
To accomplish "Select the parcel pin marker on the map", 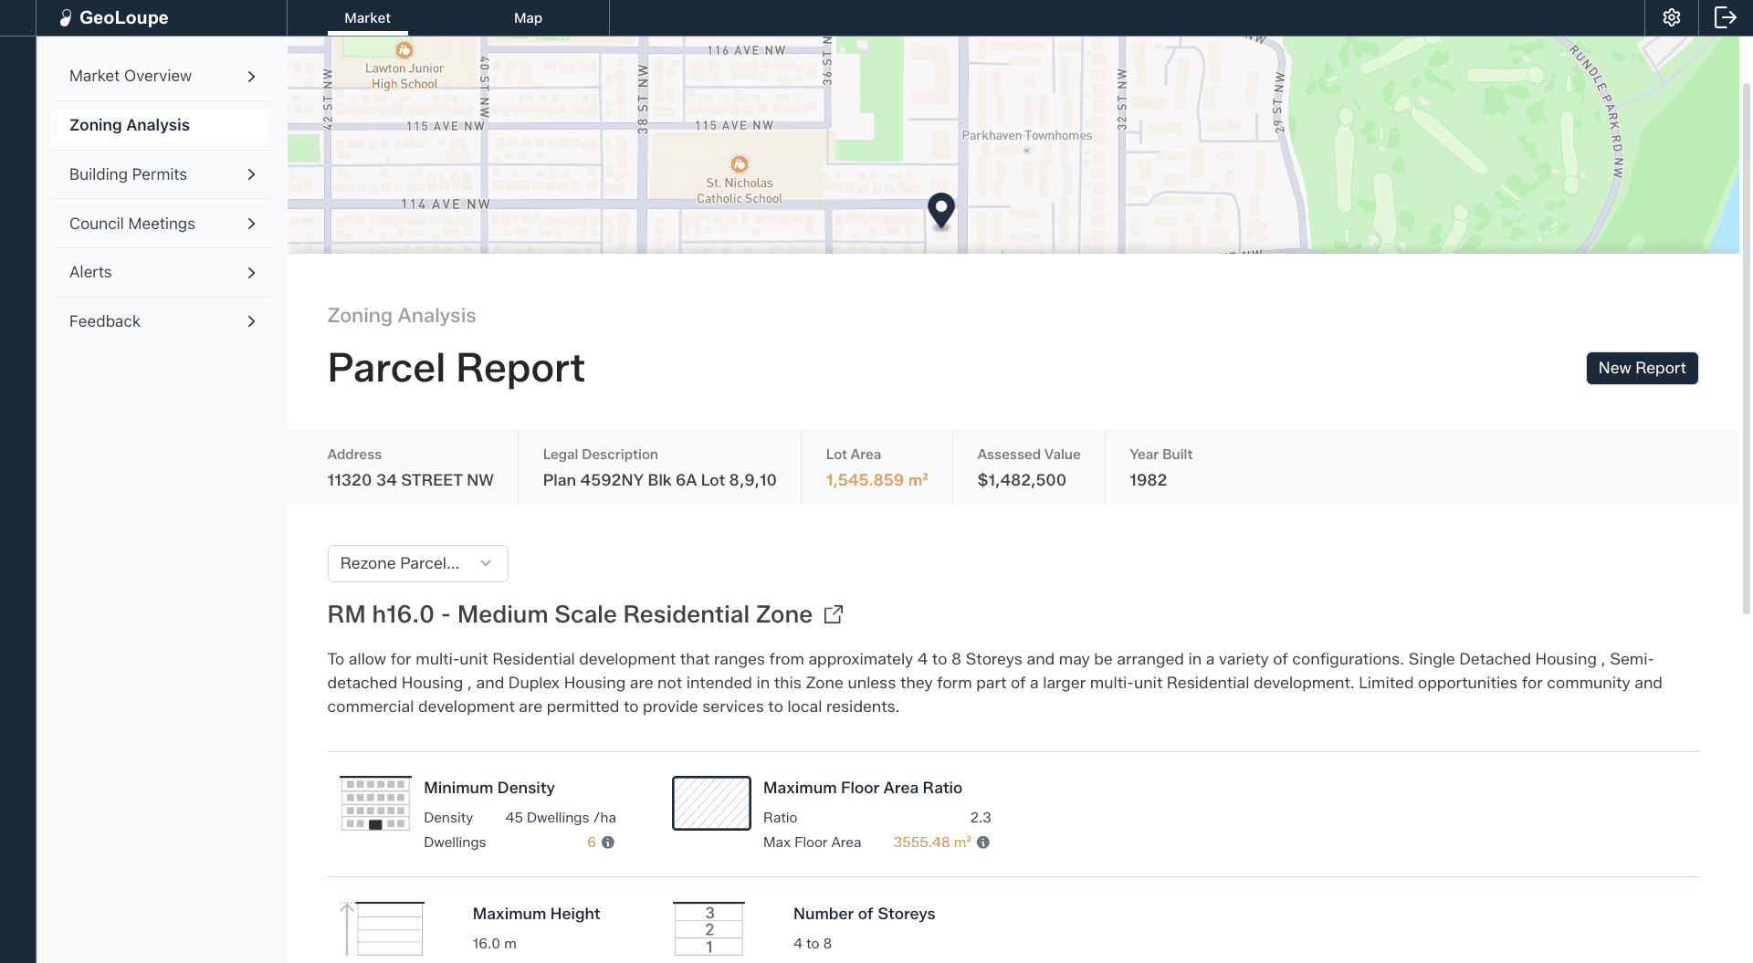I will tap(941, 208).
